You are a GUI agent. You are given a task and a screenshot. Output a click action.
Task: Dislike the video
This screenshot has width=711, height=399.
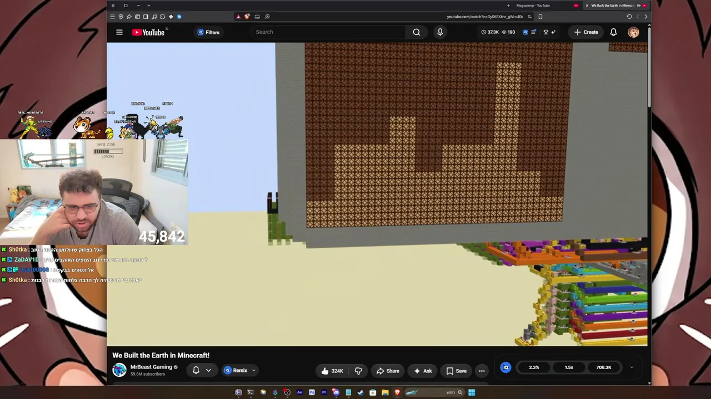point(358,371)
